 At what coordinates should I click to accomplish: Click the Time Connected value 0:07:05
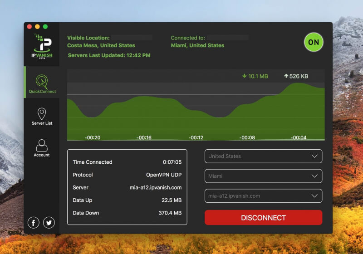(172, 162)
